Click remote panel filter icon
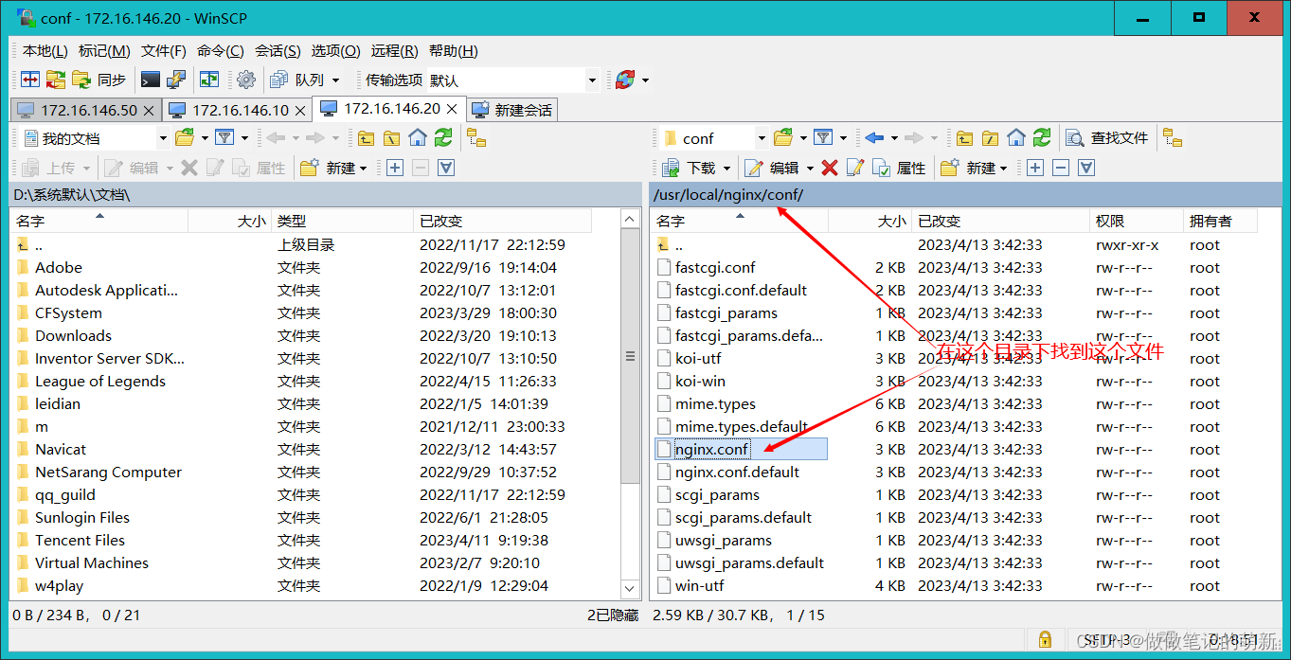 pos(823,138)
